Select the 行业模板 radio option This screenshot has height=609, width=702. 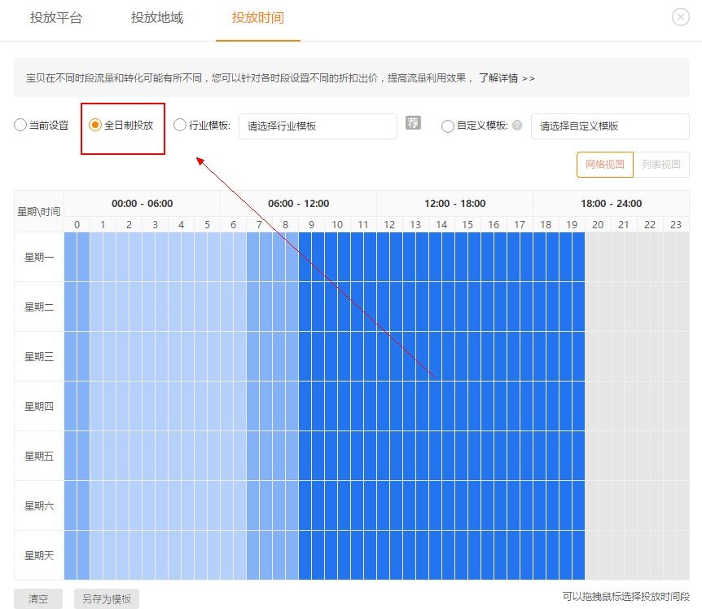(180, 125)
